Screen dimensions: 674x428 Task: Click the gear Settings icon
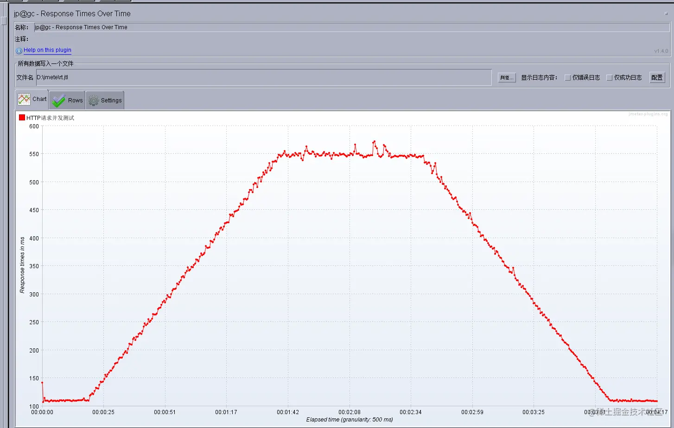pyautogui.click(x=94, y=101)
